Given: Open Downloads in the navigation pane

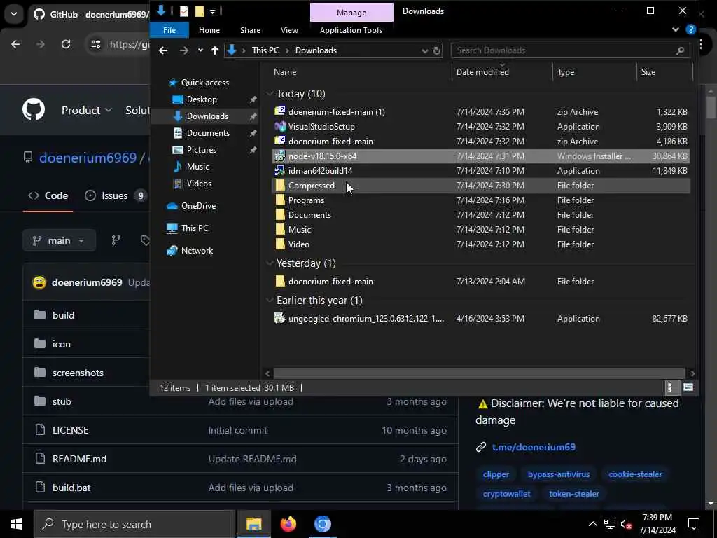Looking at the screenshot, I should (207, 116).
